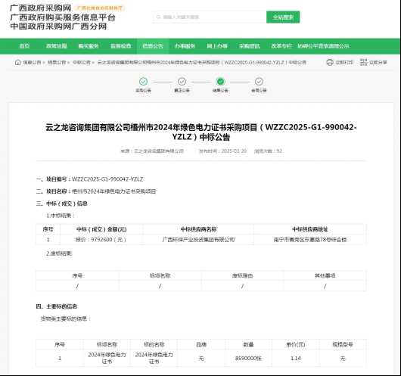This screenshot has width=401, height=376.
Task: Open the 首页 navigation item
Action: click(x=24, y=46)
